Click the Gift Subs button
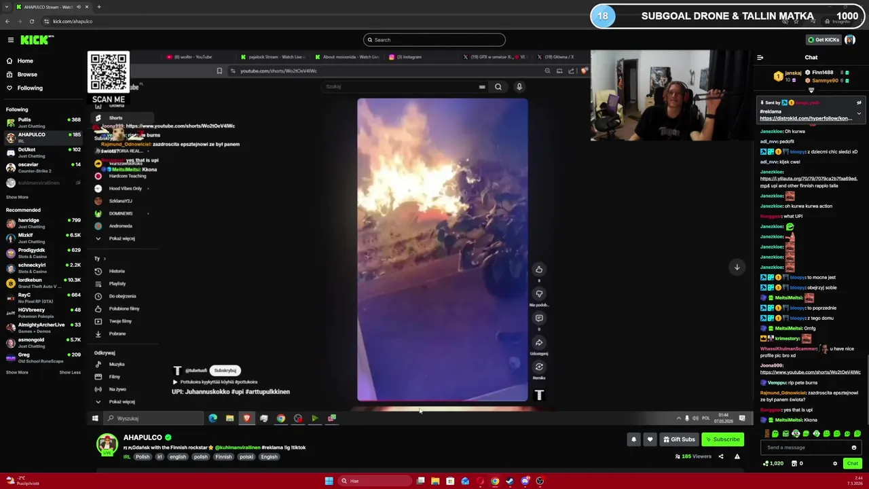The image size is (869, 489). (x=679, y=439)
